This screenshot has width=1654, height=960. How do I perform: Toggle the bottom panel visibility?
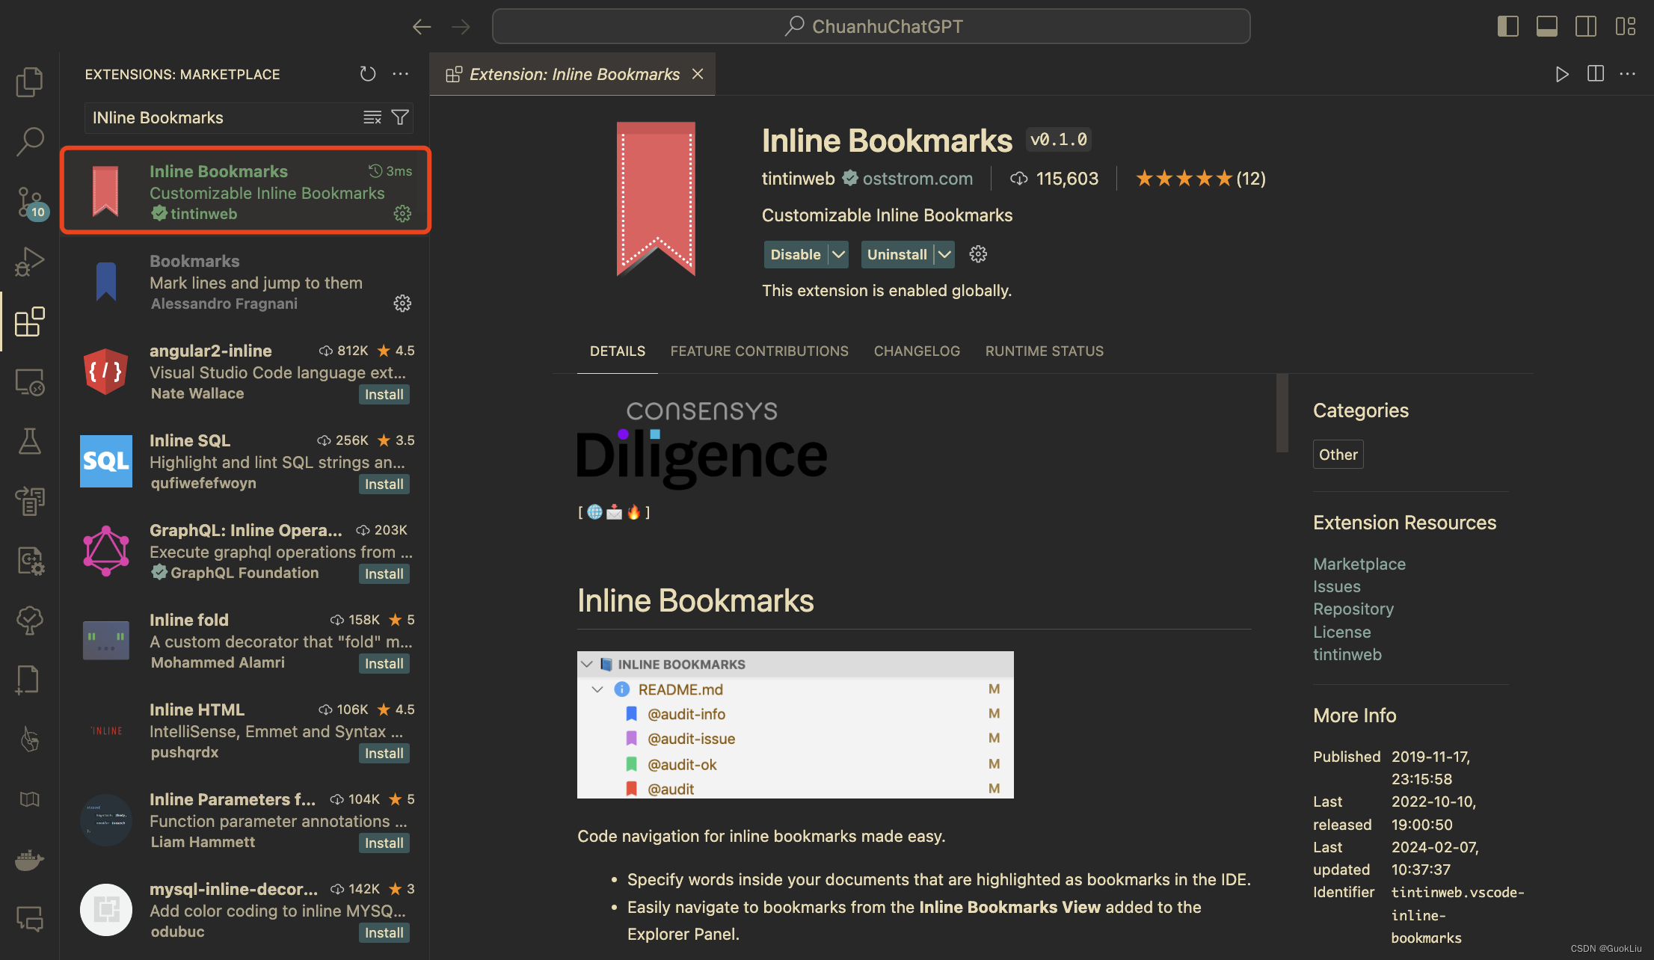[x=1546, y=25]
